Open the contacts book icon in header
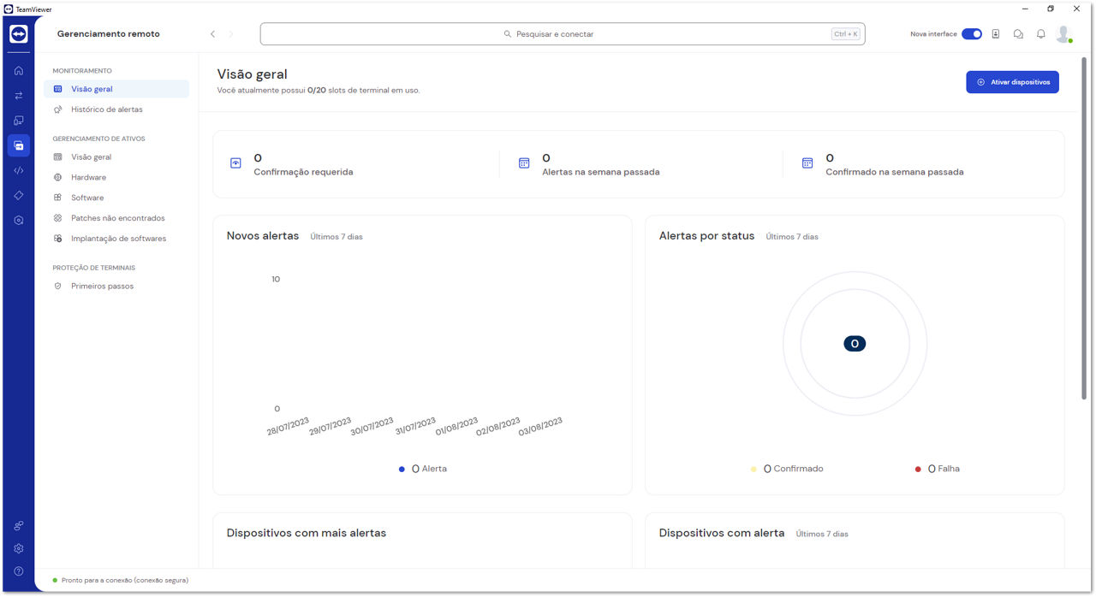1096x597 pixels. tap(996, 34)
